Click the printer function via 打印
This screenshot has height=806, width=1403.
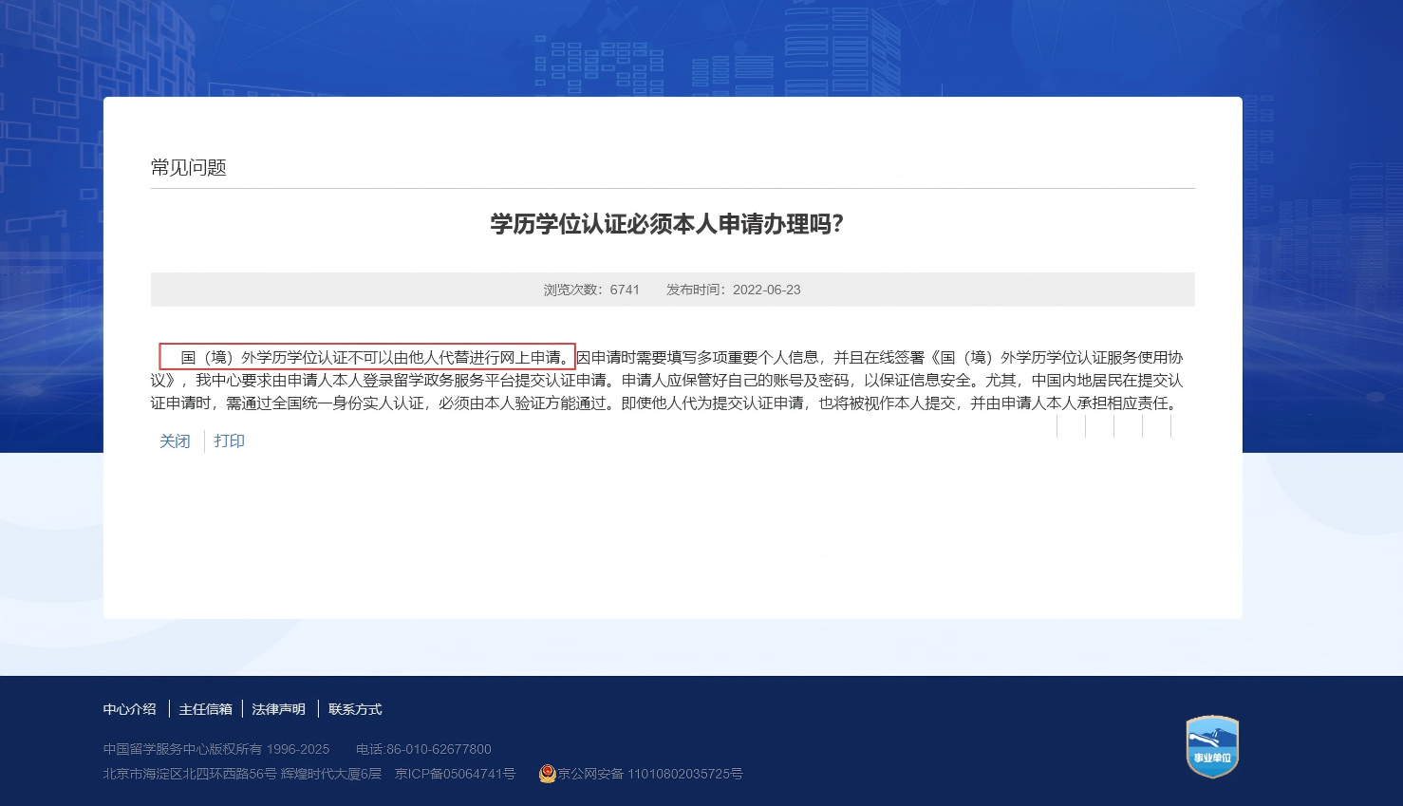pyautogui.click(x=229, y=440)
